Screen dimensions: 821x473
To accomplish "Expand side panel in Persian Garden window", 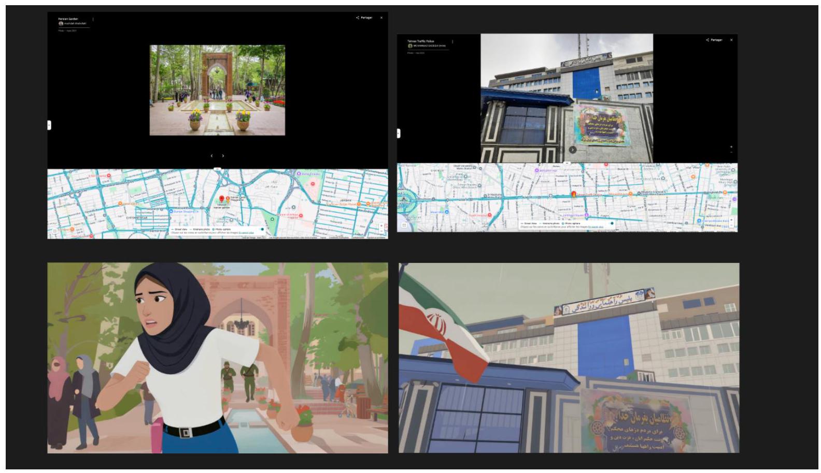I will click(49, 125).
